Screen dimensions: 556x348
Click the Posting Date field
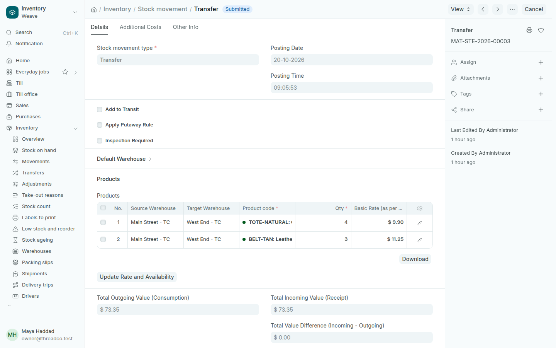(x=352, y=60)
